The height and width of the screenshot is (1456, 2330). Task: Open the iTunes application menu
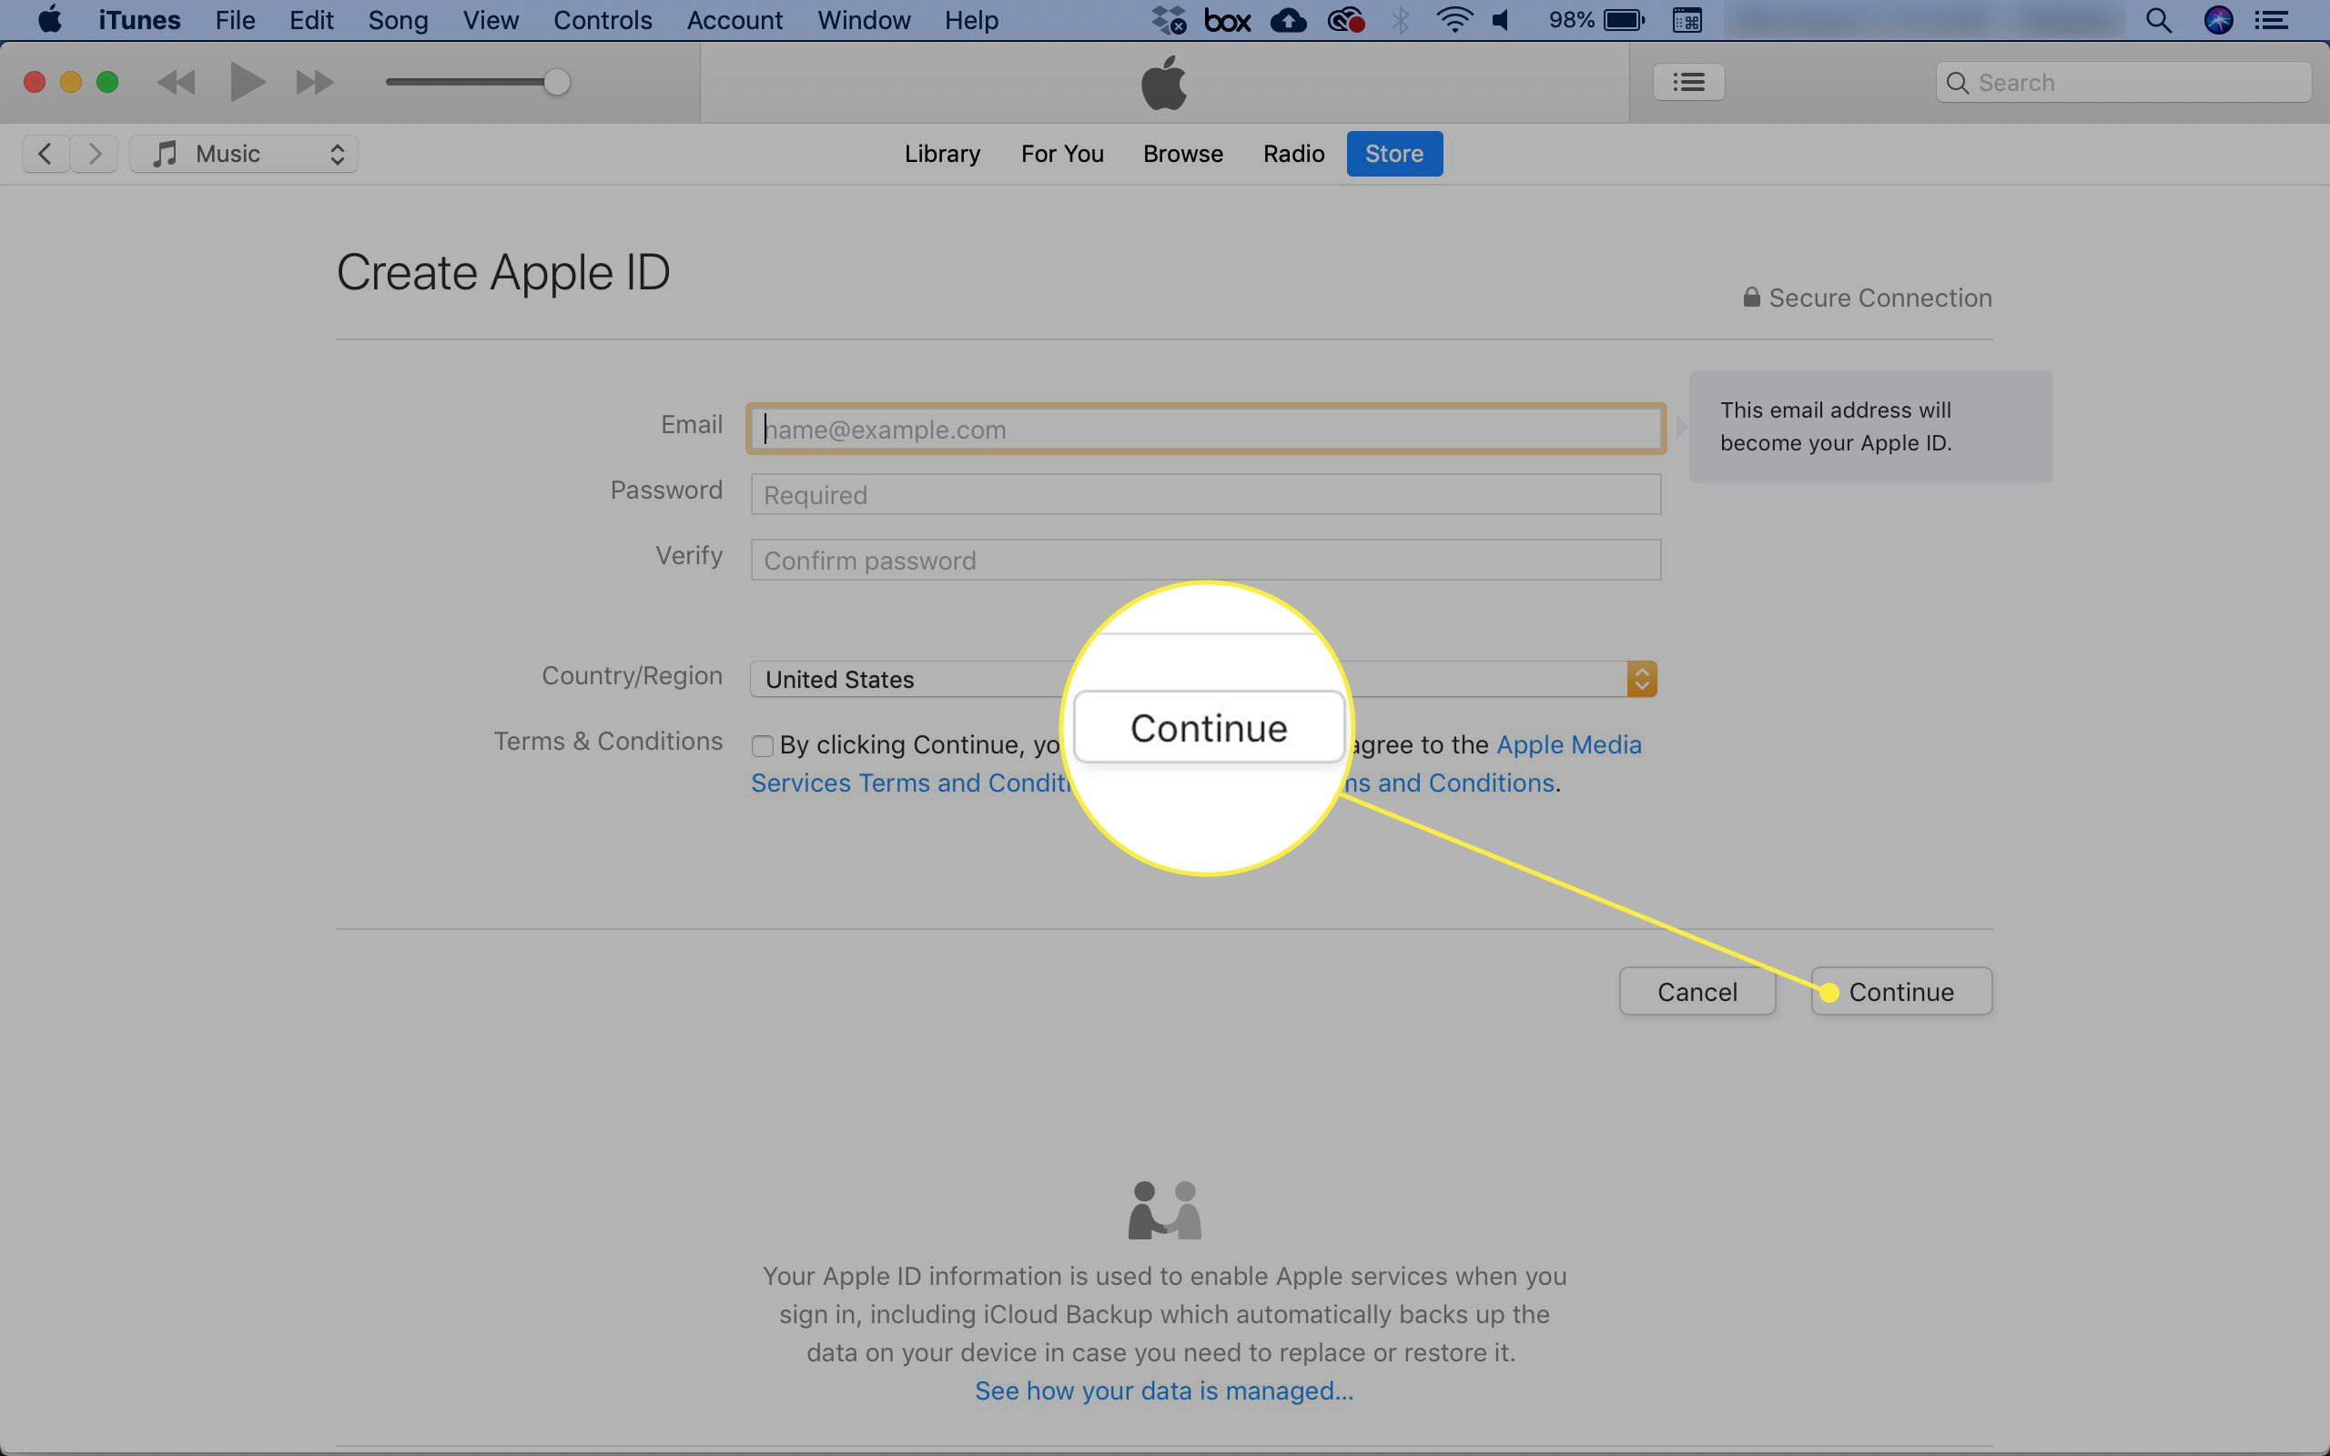(138, 20)
